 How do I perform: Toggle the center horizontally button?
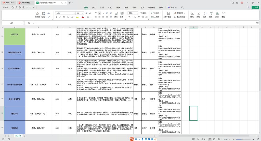(x=99, y=17)
